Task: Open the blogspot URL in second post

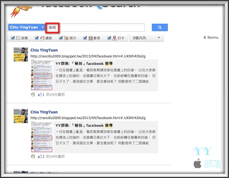Action: 88,118
